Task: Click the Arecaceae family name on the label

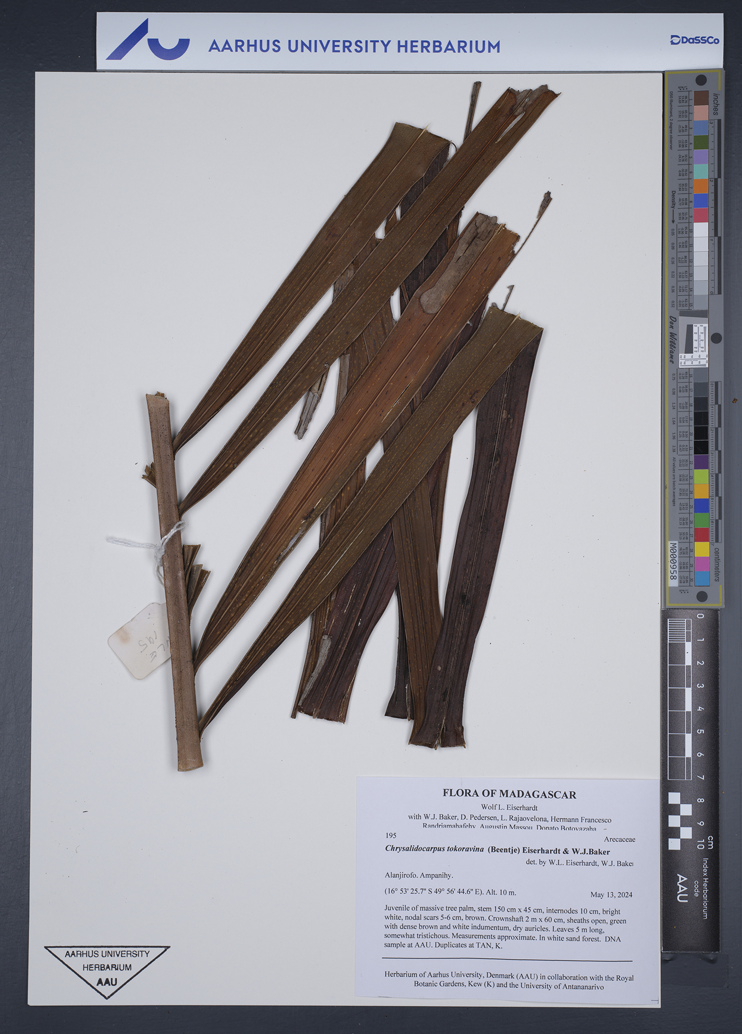Action: click(619, 839)
